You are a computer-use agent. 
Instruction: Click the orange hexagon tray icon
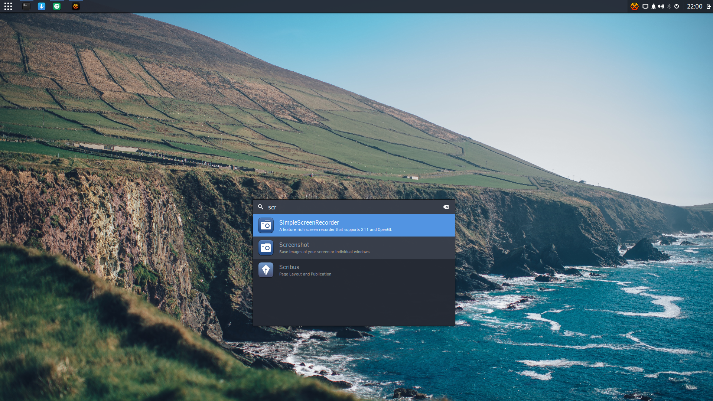(x=635, y=6)
